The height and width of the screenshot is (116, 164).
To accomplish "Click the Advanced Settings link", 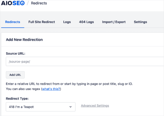I will point(95,106).
